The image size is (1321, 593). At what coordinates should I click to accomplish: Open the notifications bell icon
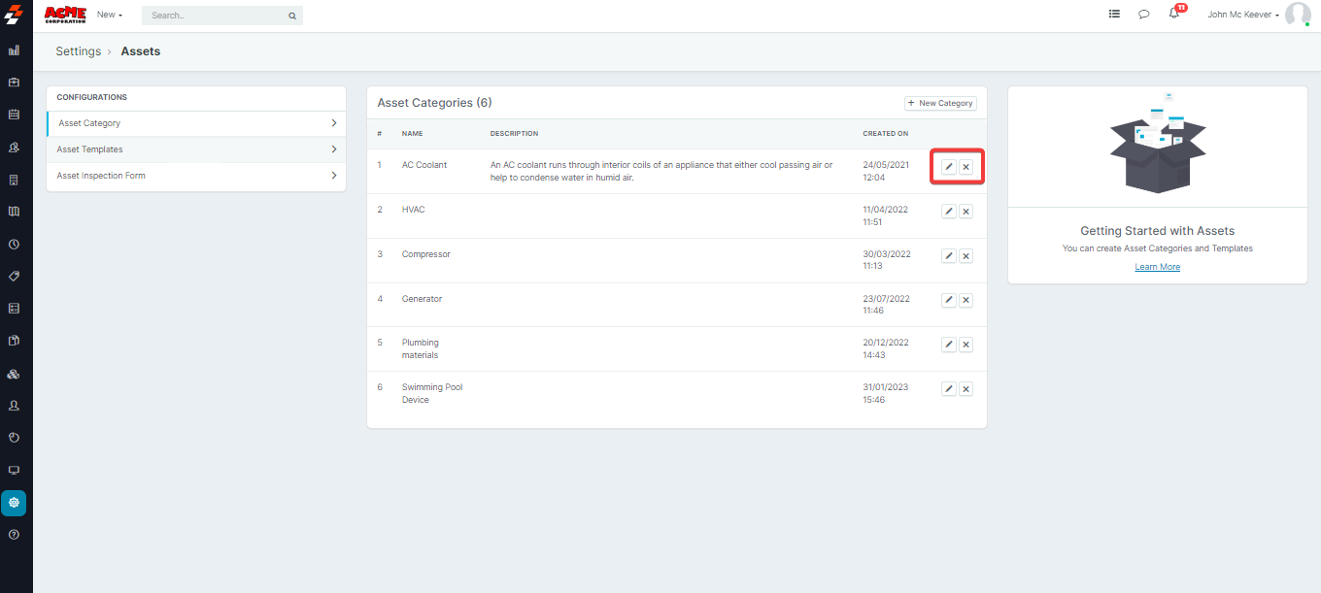point(1174,15)
